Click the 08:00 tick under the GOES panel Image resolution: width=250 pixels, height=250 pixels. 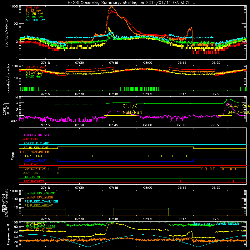(147, 125)
